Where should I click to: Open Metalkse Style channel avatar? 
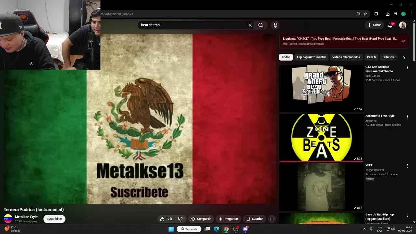(x=8, y=219)
